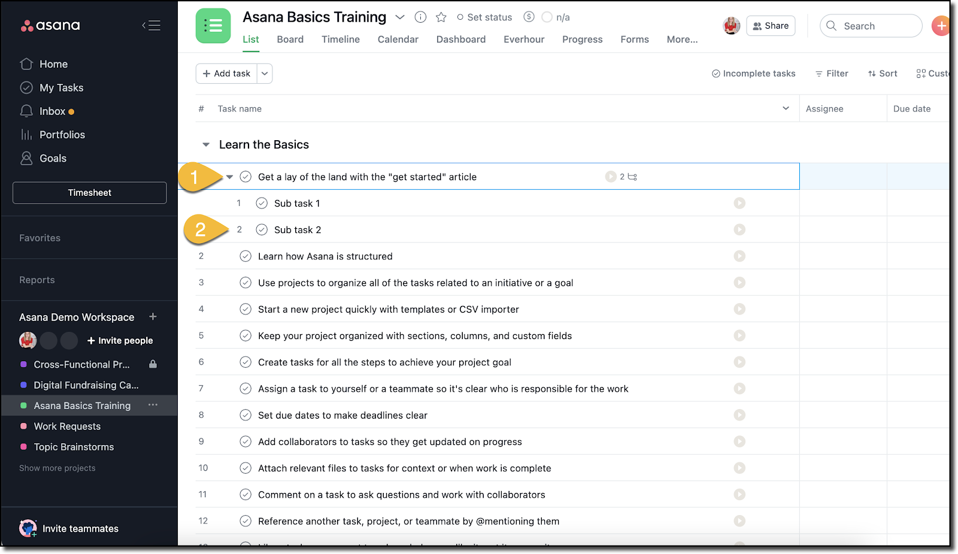The image size is (958, 554).
Task: Complete the Use projects to organize task
Action: tap(245, 283)
